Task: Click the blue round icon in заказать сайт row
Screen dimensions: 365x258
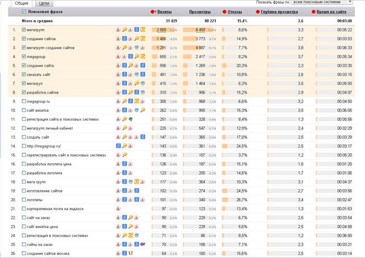Action: (137, 74)
